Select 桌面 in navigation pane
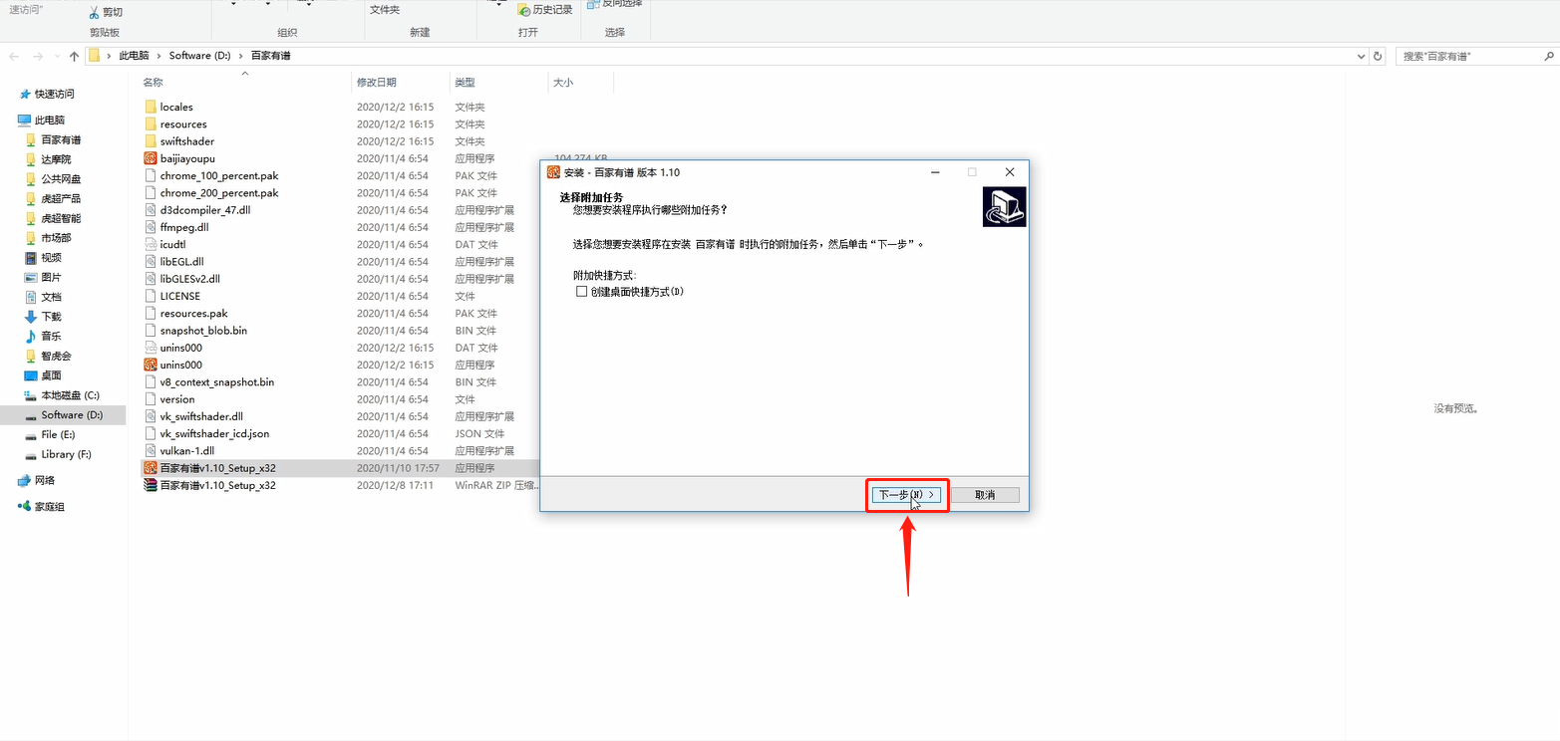The width and height of the screenshot is (1560, 741). (x=51, y=375)
